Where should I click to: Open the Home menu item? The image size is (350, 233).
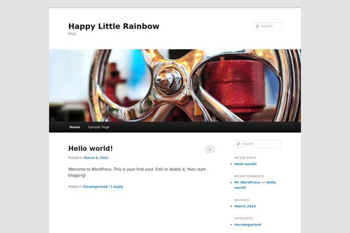tap(75, 127)
